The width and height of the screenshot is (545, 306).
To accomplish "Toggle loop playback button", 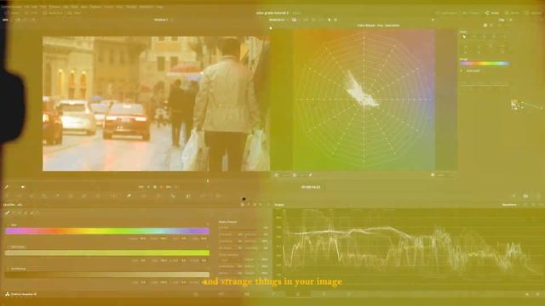I will pyautogui.click(x=176, y=187).
